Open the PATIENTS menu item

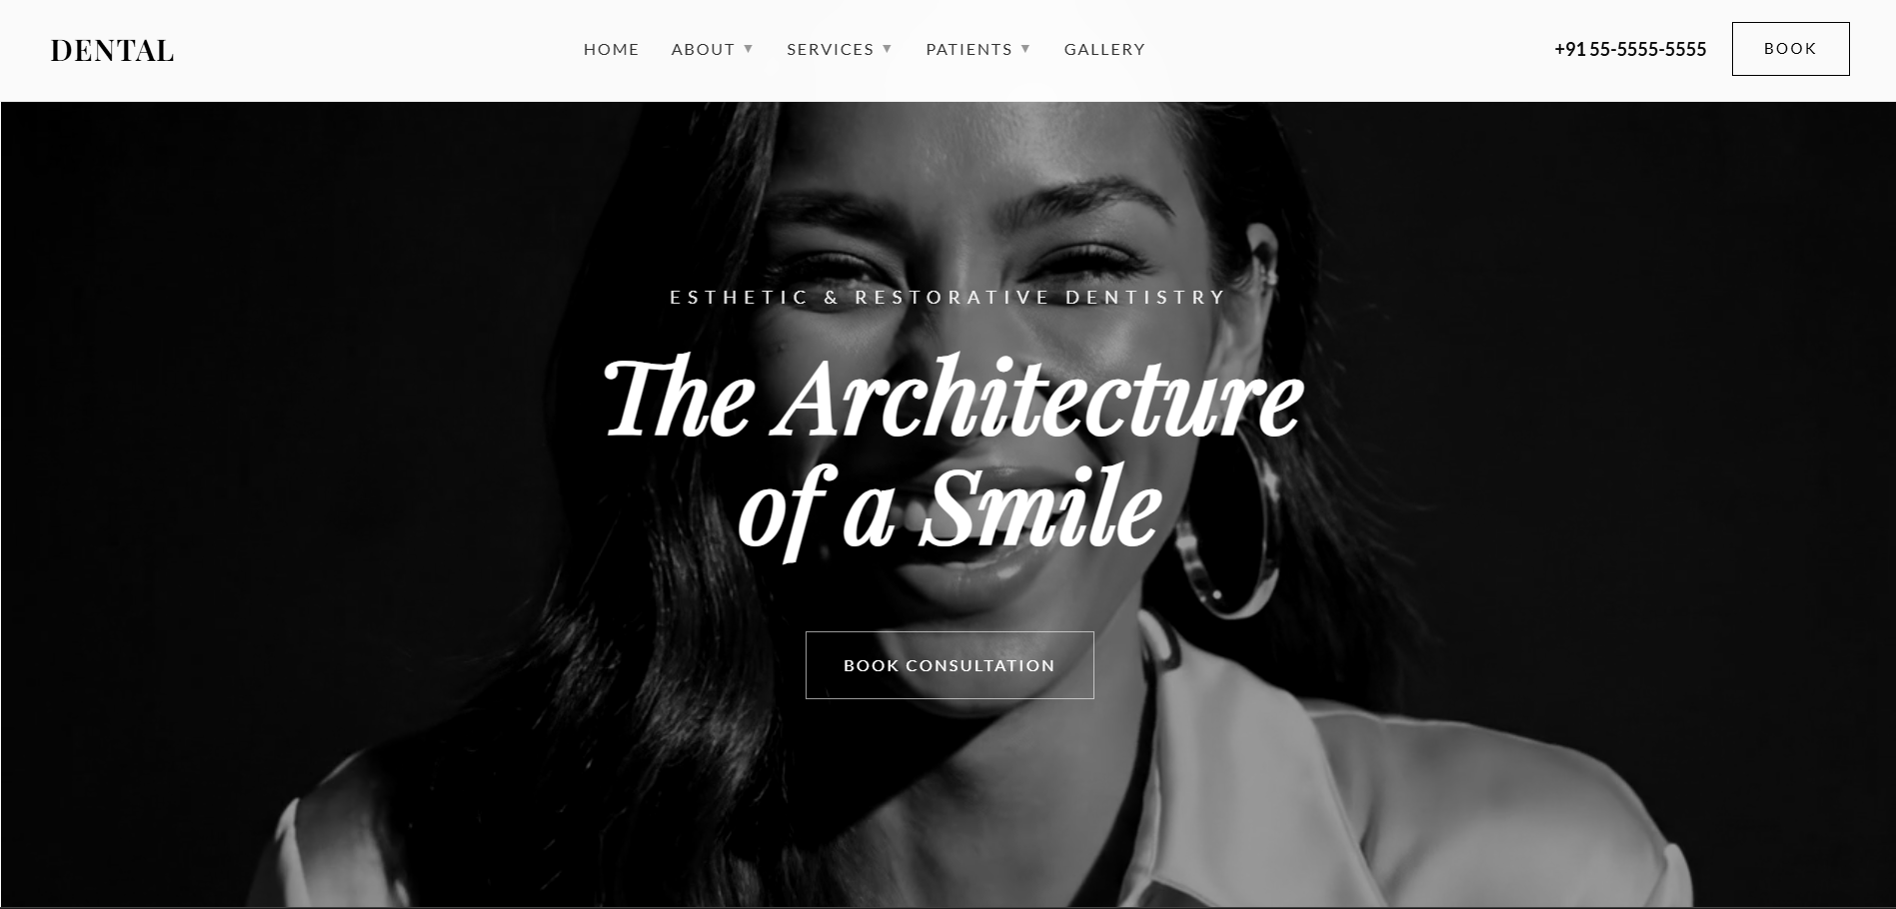[968, 49]
